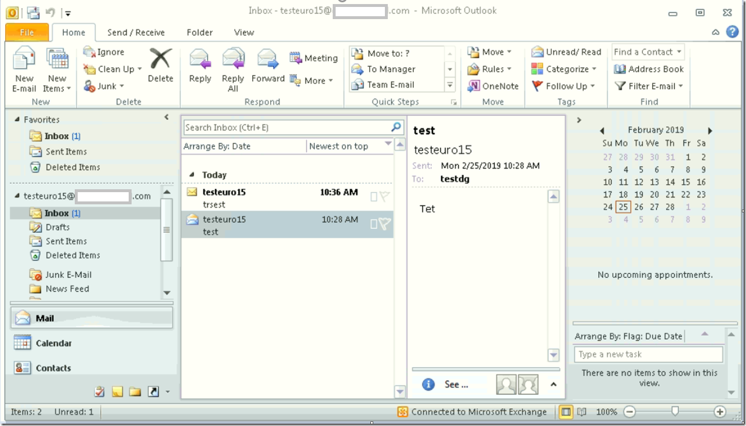Open the Move dropdown in ribbon
Screen dimensions: 746x426
pos(490,52)
